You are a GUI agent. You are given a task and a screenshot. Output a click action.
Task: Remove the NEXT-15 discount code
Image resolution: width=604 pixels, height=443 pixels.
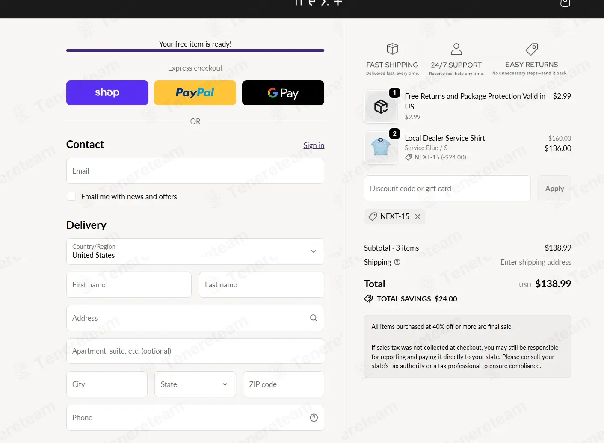click(418, 216)
